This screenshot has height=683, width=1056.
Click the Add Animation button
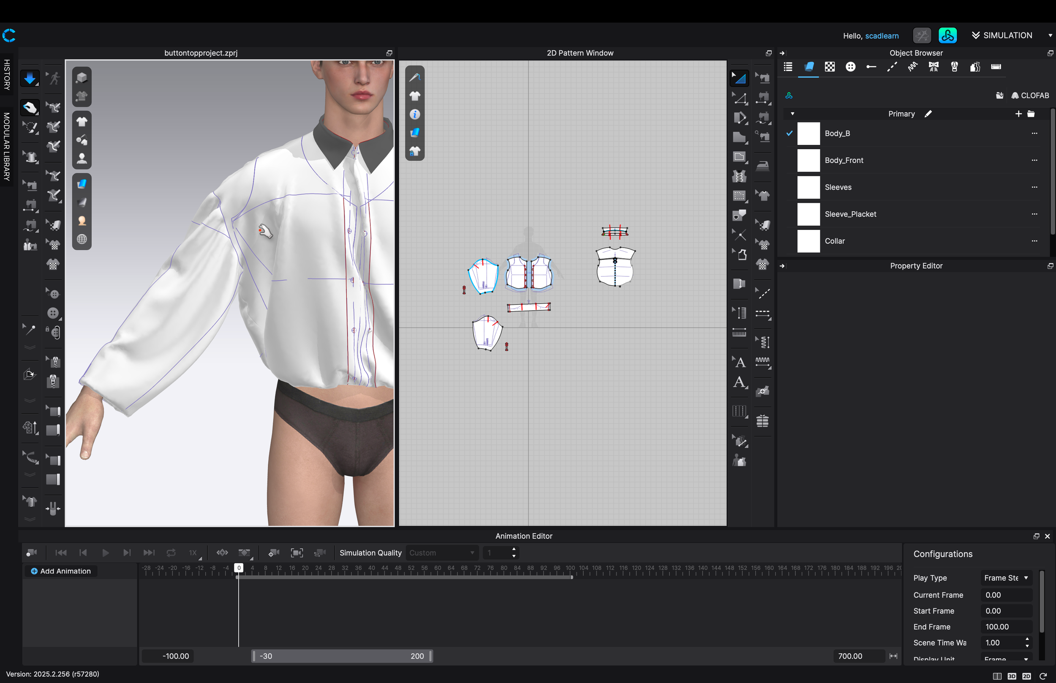click(x=60, y=571)
